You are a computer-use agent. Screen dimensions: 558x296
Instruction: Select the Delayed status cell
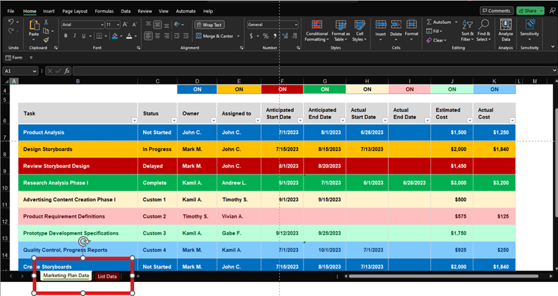pyautogui.click(x=157, y=166)
